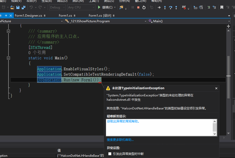Select the Step Into icon
The height and width of the screenshot is (158, 235).
pyautogui.click(x=165, y=7)
